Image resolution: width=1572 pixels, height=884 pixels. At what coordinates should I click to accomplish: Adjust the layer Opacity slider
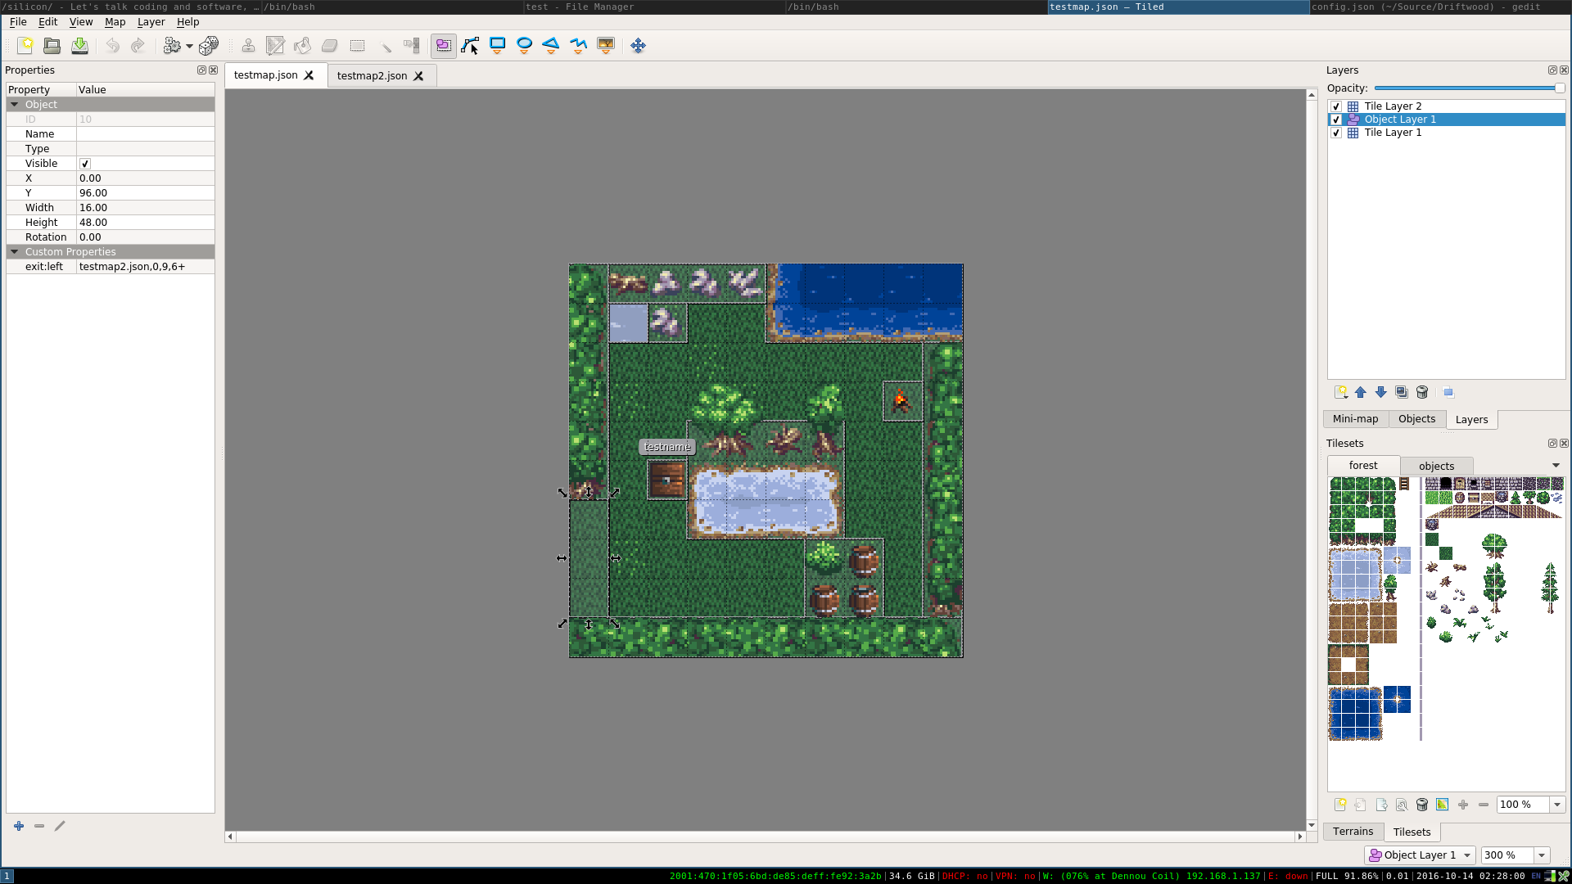click(x=1559, y=88)
